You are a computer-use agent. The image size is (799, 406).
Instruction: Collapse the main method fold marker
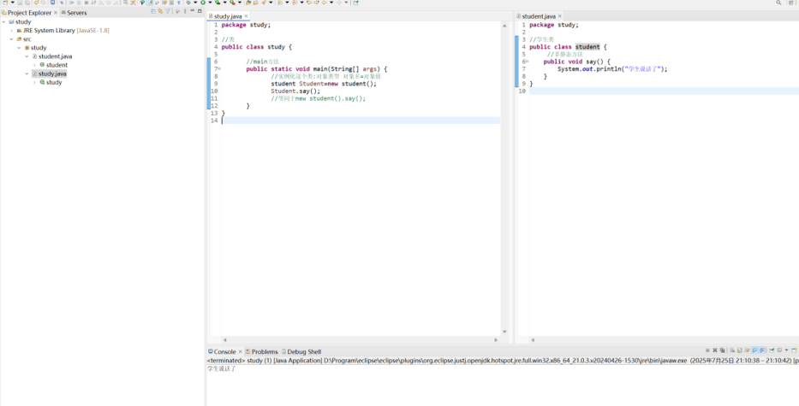click(x=219, y=68)
